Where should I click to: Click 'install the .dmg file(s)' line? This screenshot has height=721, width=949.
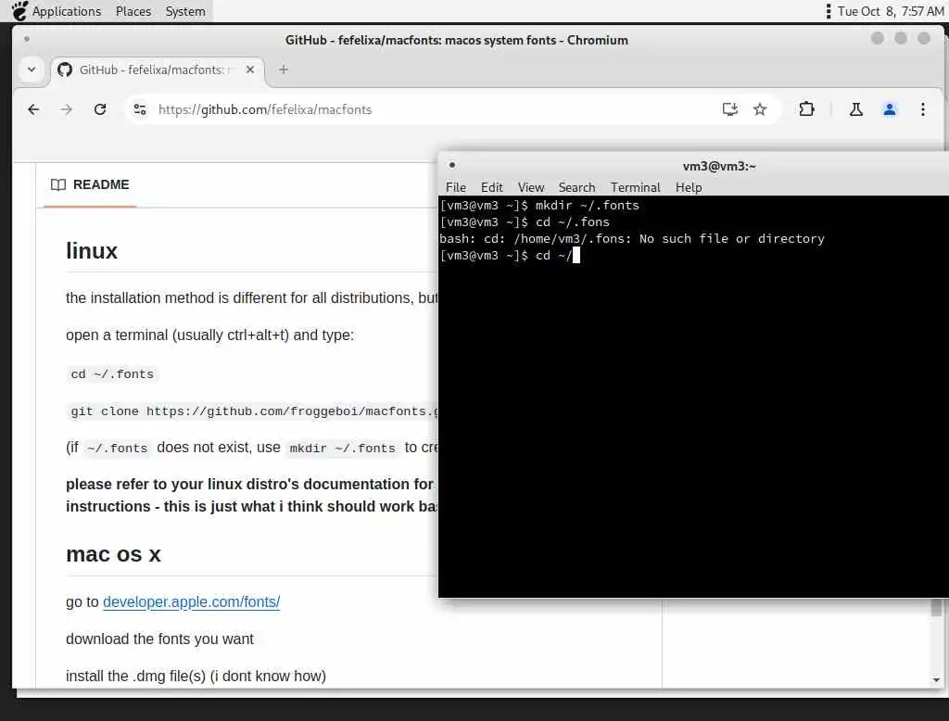click(196, 676)
